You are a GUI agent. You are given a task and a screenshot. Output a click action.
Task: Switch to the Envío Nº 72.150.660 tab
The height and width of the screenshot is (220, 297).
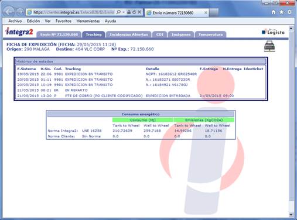point(59,35)
